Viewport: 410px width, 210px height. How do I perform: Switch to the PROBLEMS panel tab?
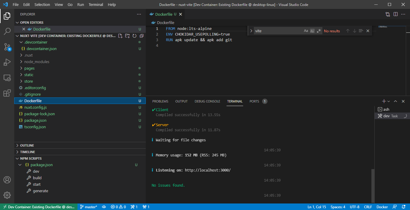pos(160,101)
